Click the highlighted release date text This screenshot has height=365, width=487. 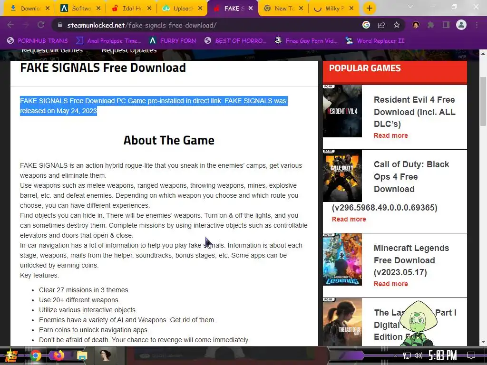pyautogui.click(x=154, y=106)
